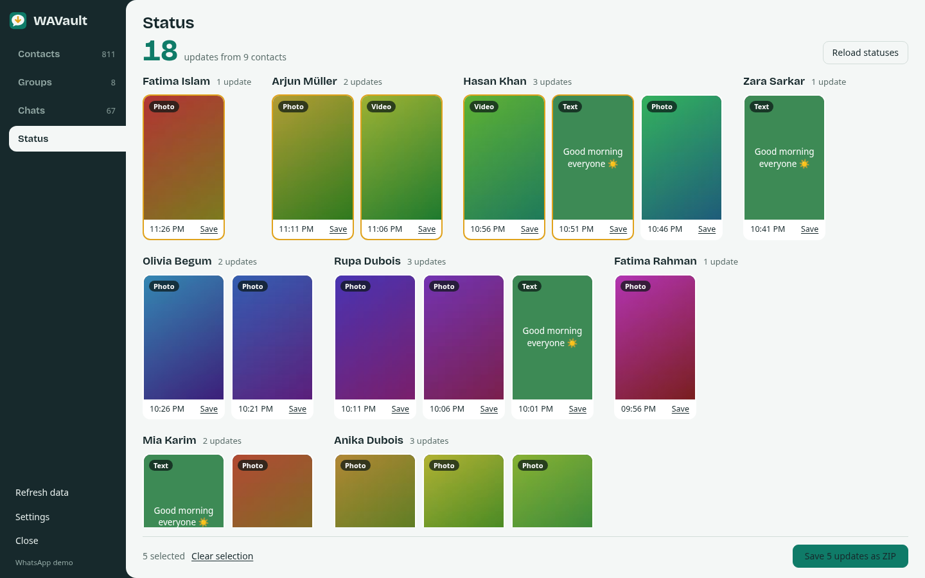Save the 10:46 PM photo status

click(x=707, y=229)
